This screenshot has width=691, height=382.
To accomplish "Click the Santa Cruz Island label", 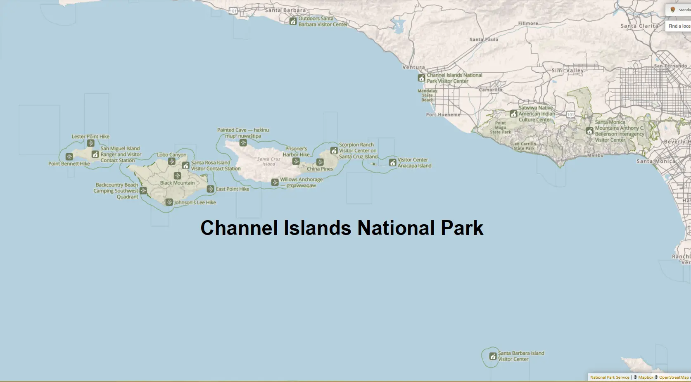I will click(x=269, y=161).
